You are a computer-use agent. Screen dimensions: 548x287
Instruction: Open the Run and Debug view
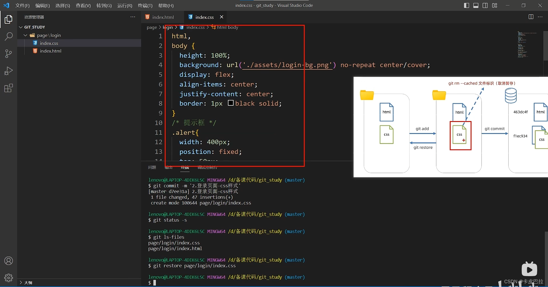click(9, 71)
